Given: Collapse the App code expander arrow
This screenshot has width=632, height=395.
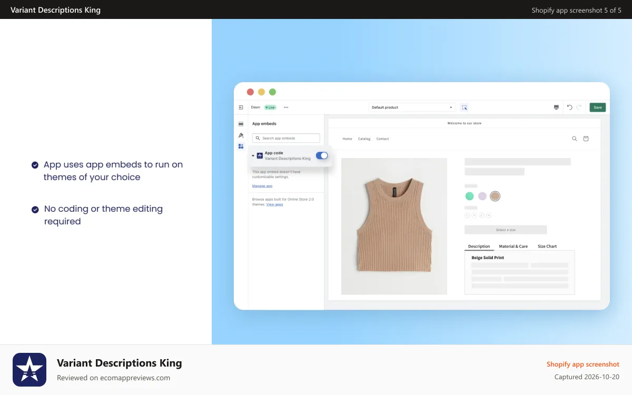Looking at the screenshot, I should click(253, 156).
